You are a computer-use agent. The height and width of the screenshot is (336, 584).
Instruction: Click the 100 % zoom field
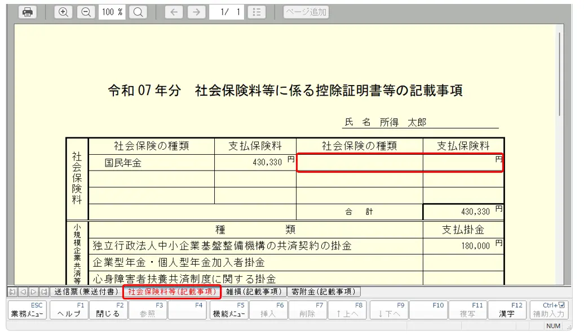tap(112, 12)
